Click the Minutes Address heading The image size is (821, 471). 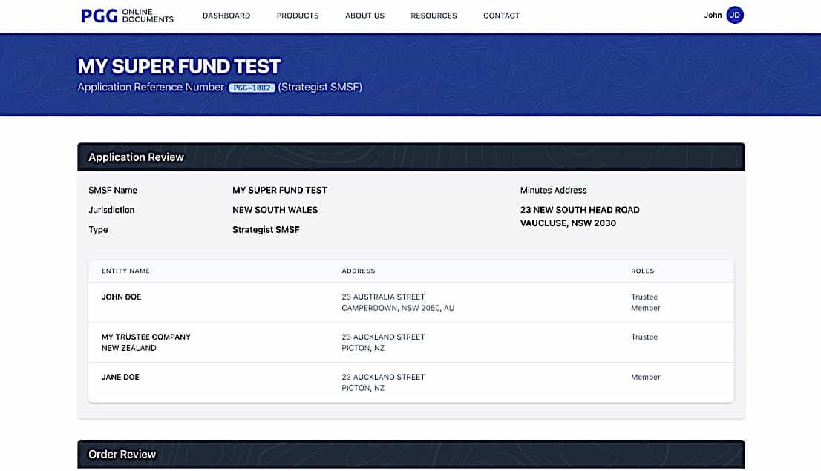(553, 190)
